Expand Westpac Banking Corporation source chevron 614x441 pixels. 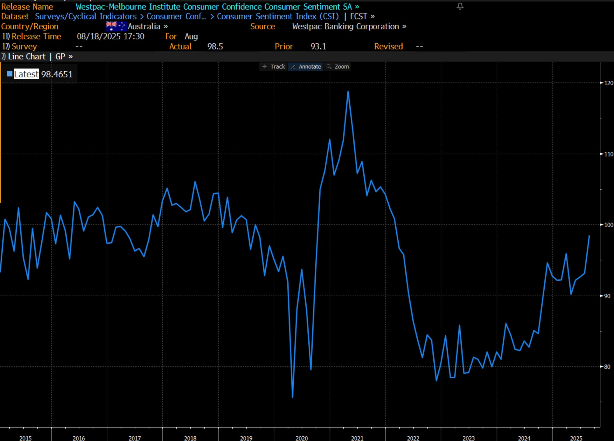pyautogui.click(x=404, y=26)
